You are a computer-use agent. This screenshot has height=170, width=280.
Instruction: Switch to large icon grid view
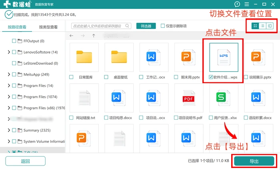255,26
